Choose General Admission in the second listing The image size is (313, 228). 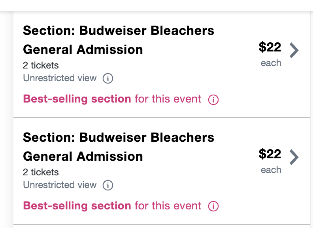tap(83, 156)
